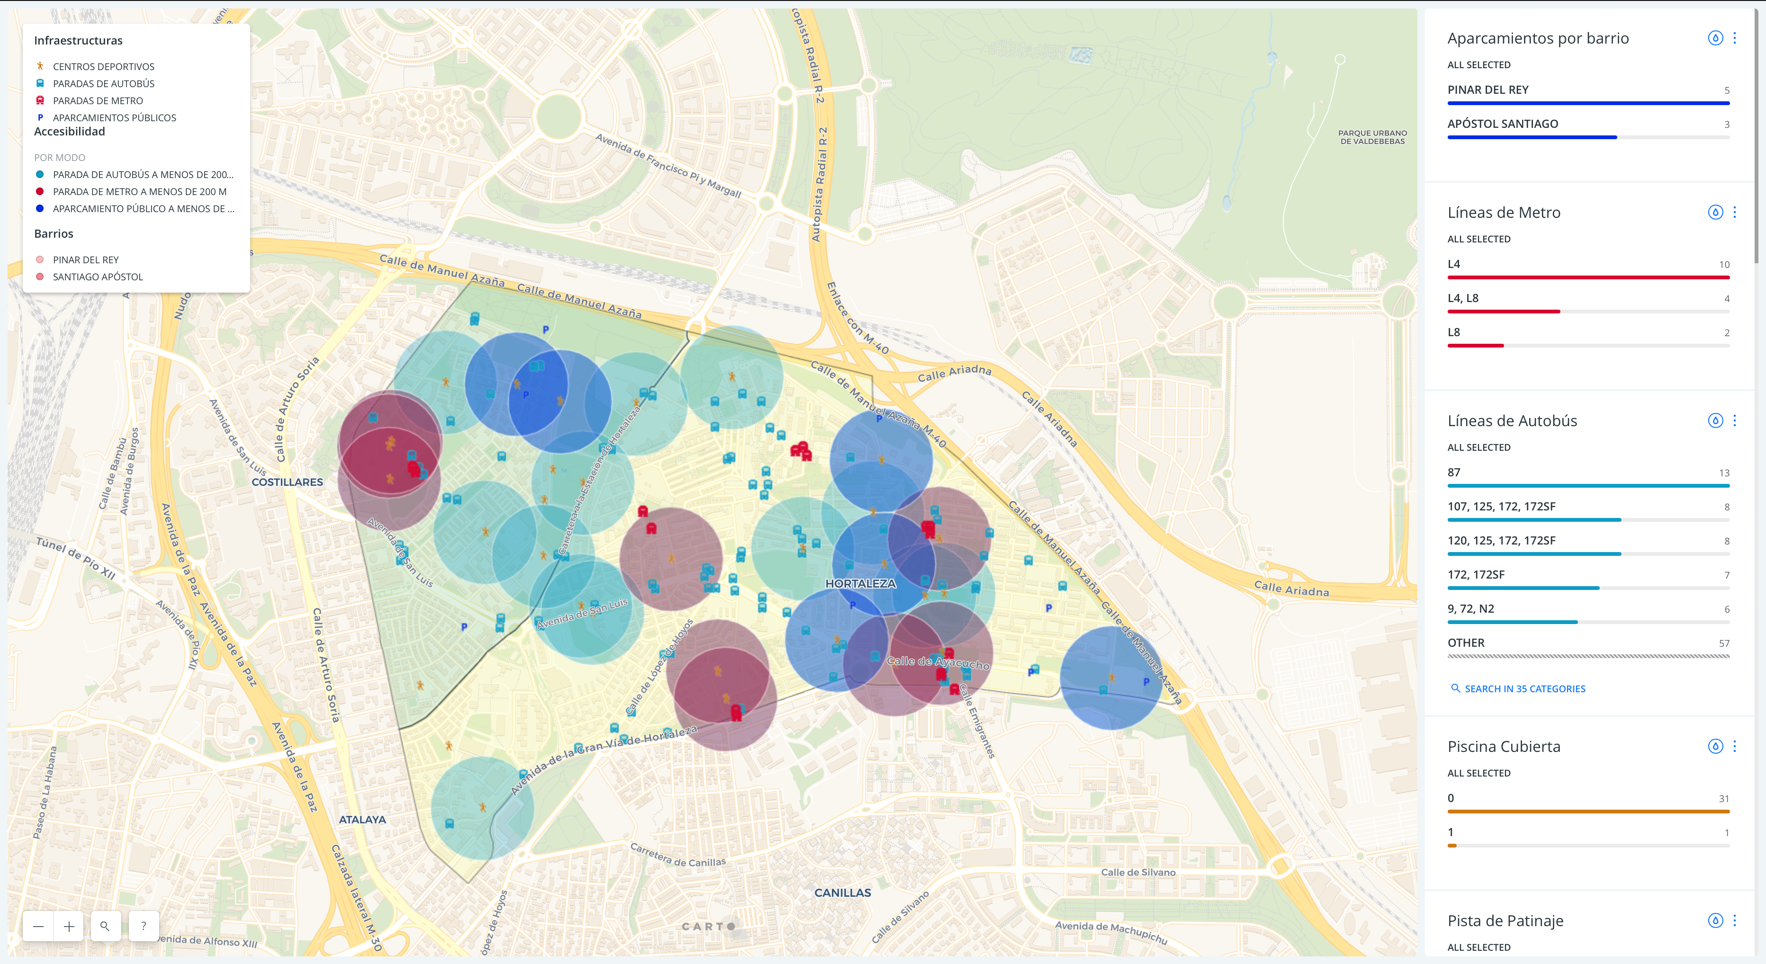1766x964 pixels.
Task: Open the map search magnifier
Action: coord(105,926)
